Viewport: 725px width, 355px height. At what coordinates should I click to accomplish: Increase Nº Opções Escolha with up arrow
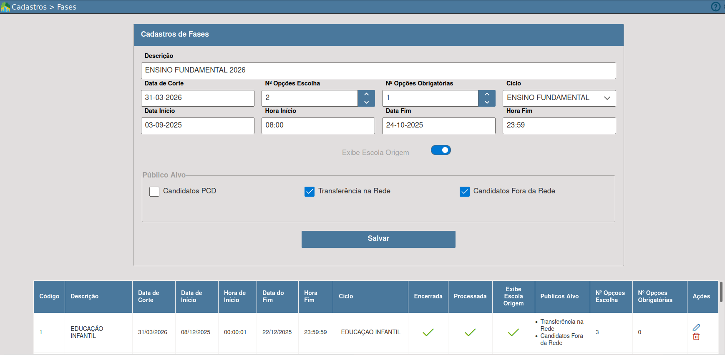pyautogui.click(x=366, y=94)
